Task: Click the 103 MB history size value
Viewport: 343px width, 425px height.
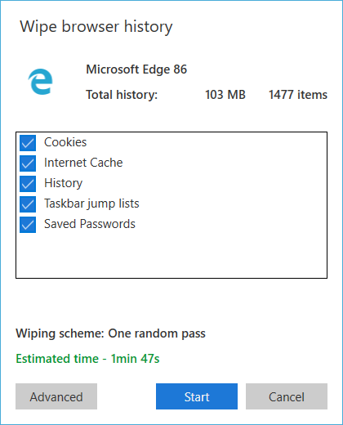Action: tap(225, 95)
